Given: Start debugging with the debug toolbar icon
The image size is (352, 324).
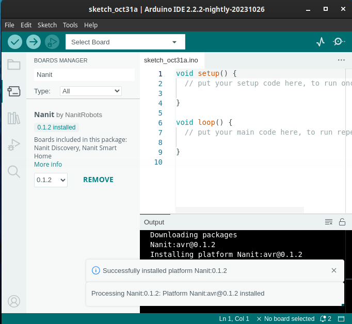Looking at the screenshot, I should click(52, 42).
